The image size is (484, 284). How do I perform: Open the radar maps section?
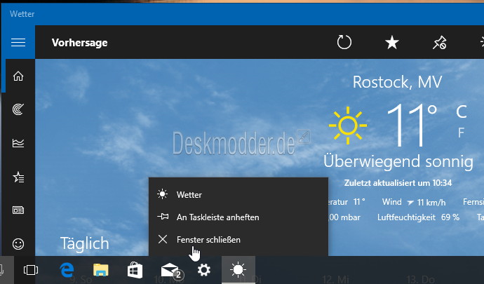18,109
